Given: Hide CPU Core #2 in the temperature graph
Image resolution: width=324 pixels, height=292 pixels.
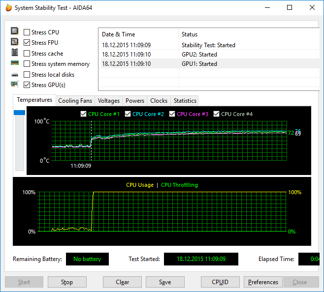Looking at the screenshot, I should 128,114.
